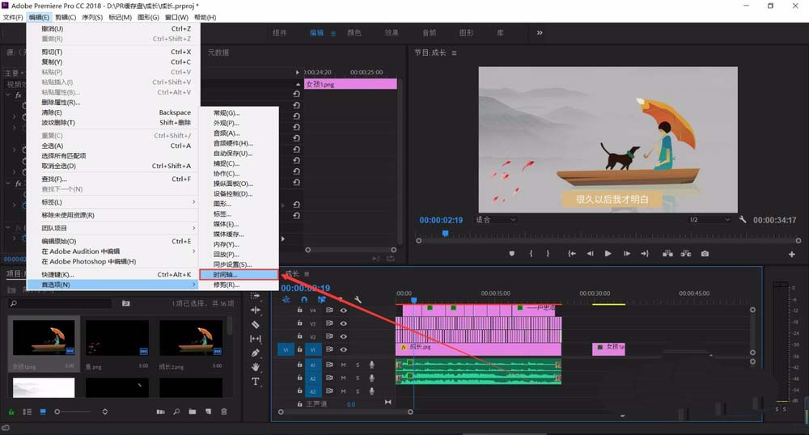The image size is (809, 435).
Task: Open program monitor panel menu icon
Action: (x=454, y=53)
